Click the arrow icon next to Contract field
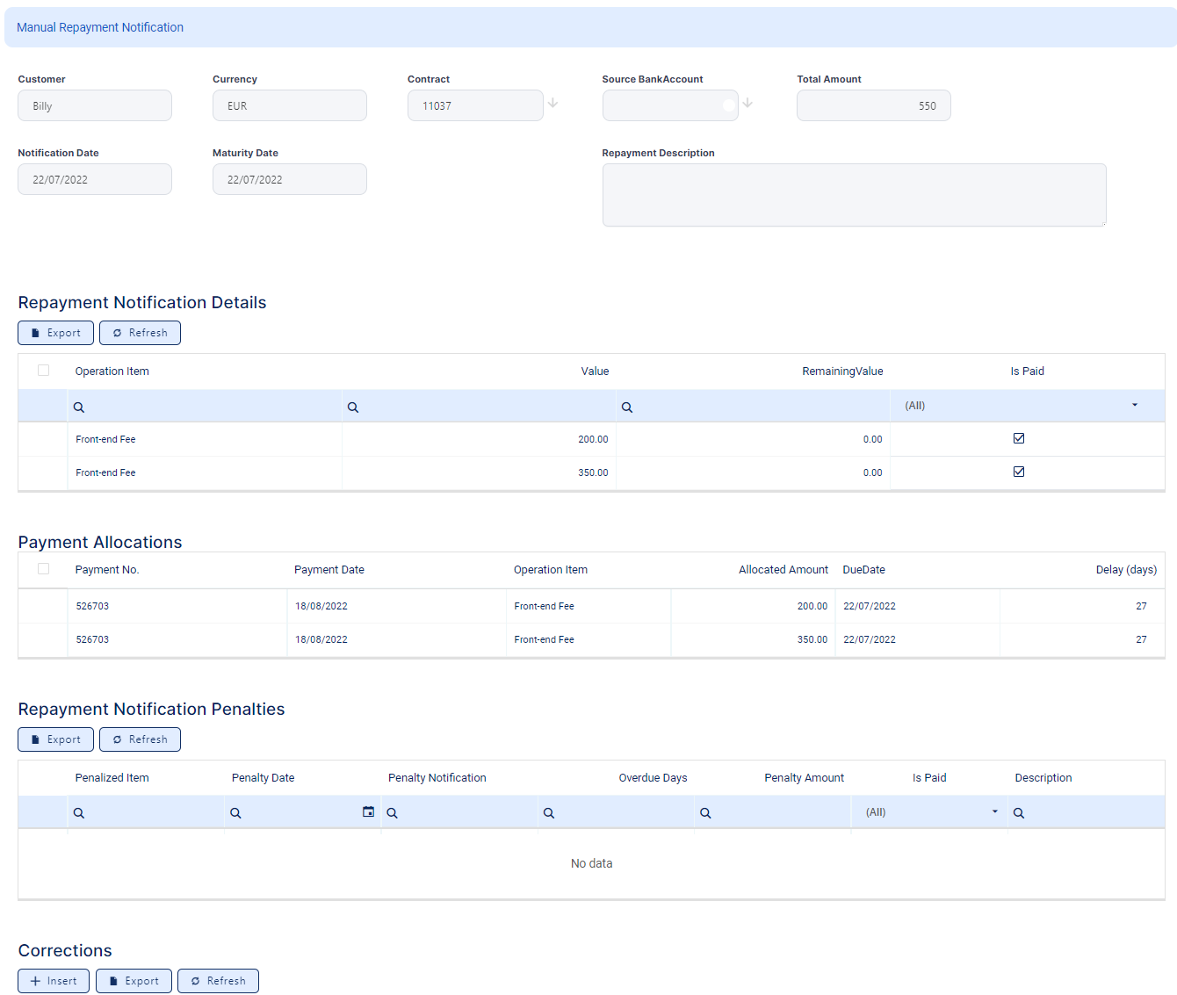 coord(553,104)
